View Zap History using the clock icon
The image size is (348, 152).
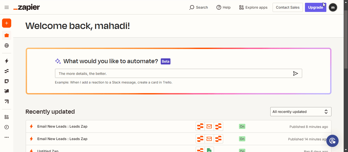[7, 127]
